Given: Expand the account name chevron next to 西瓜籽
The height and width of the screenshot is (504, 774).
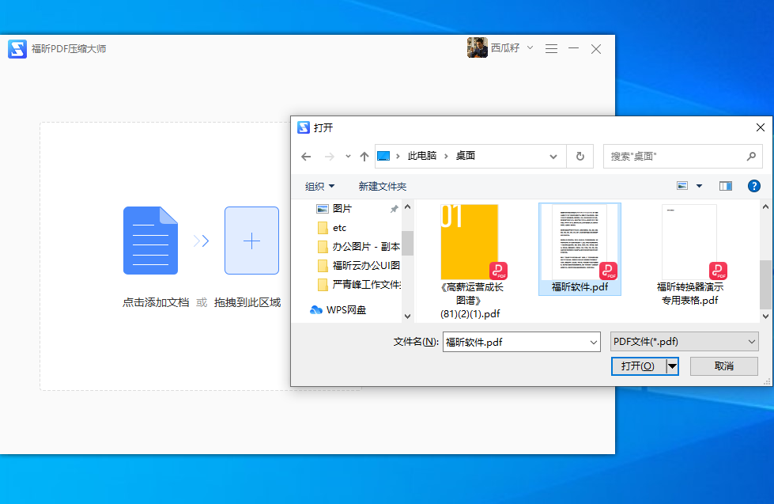Looking at the screenshot, I should pyautogui.click(x=529, y=47).
